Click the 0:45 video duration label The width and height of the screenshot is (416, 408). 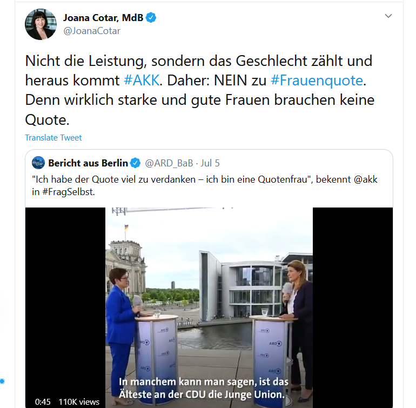(43, 402)
